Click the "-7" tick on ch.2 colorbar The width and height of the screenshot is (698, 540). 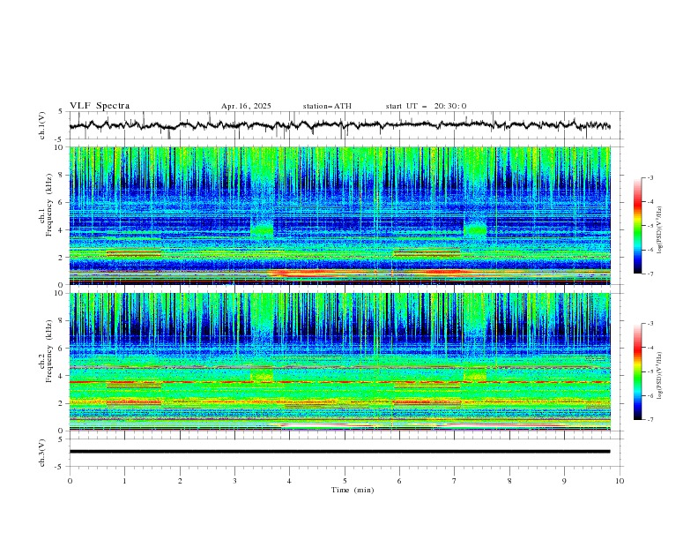pos(650,419)
